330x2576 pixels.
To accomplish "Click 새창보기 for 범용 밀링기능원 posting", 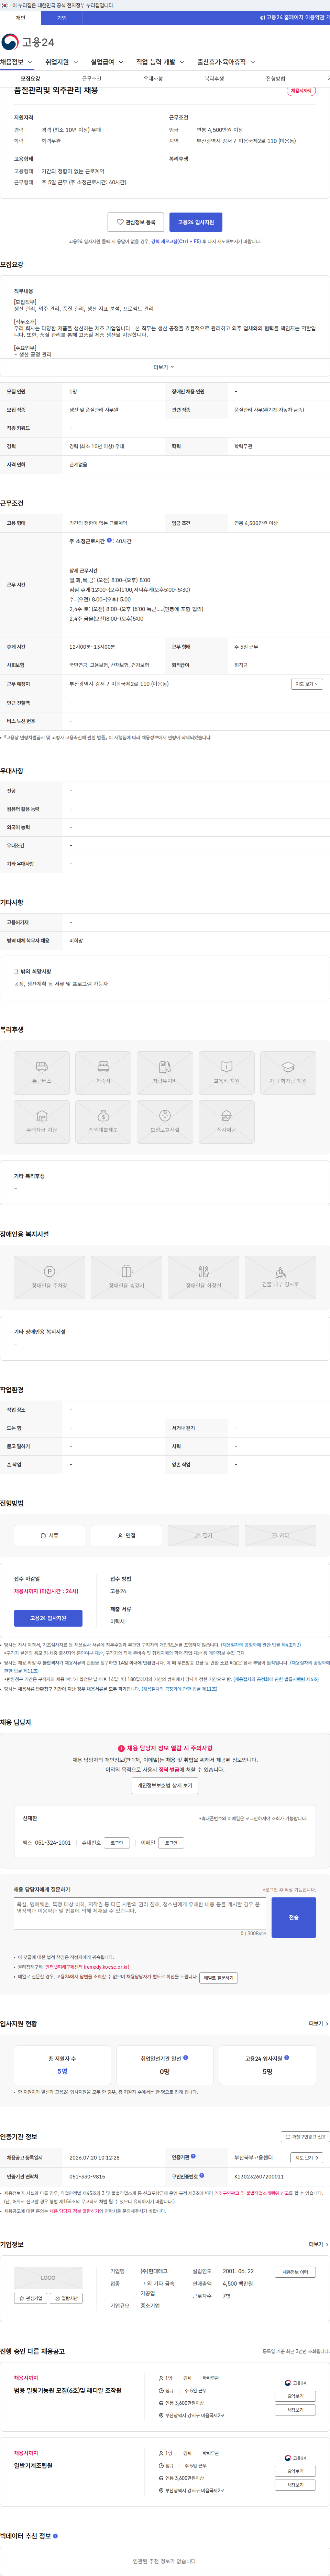I will click(x=295, y=2410).
